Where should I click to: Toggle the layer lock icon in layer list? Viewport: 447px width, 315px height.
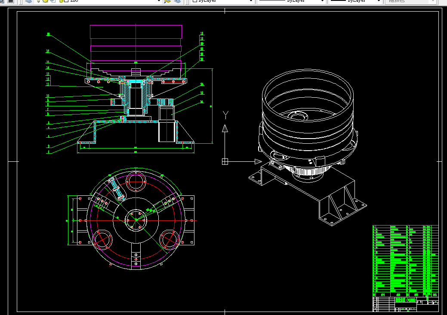61,1
